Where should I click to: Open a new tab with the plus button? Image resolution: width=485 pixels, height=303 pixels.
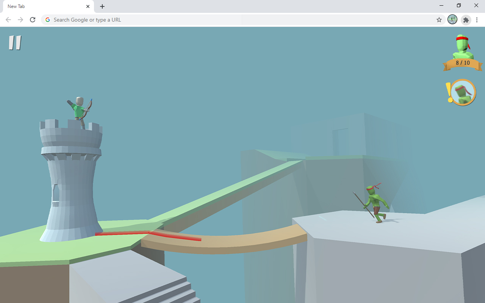coord(102,6)
